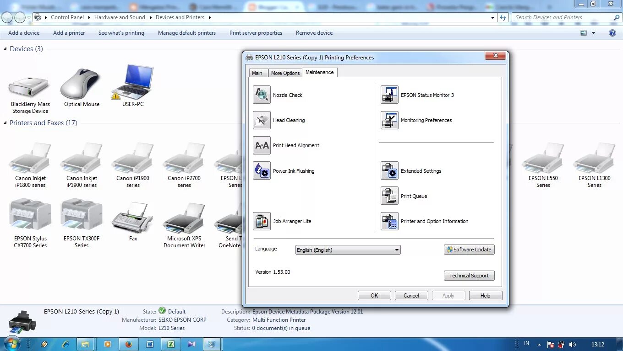Select EPSON L1300 Series printer

click(595, 165)
